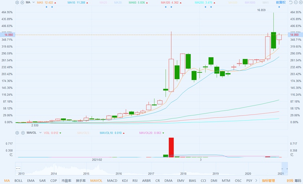Switch to the PSY indicator tab

[249, 180]
